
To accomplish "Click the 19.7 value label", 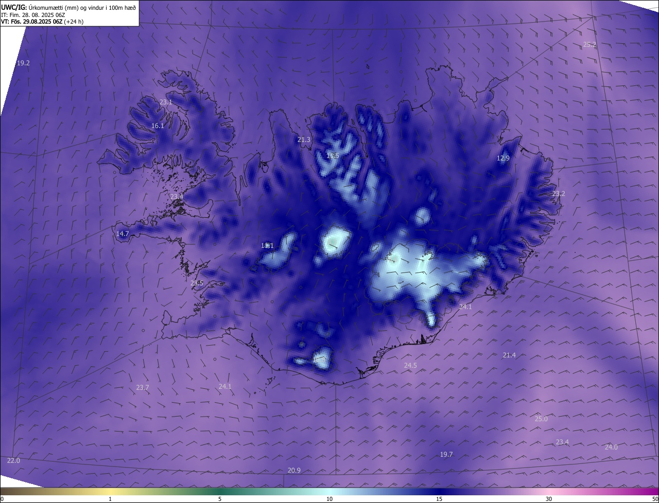I will pyautogui.click(x=446, y=454).
